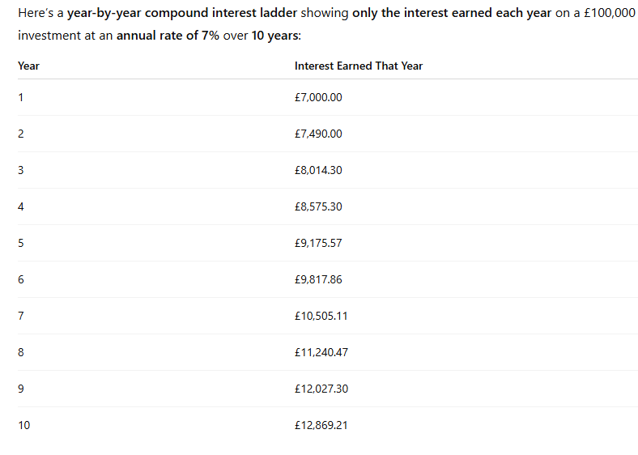The height and width of the screenshot is (455, 638).
Task: Select the Year 8 row number
Action: point(21,352)
